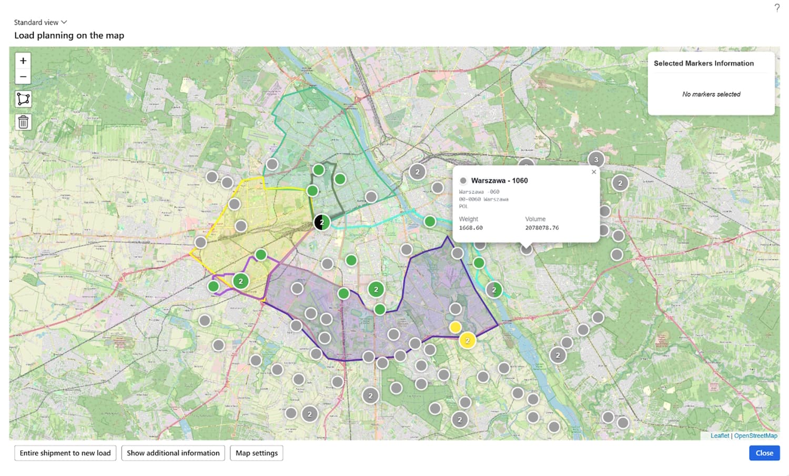Select the polygon drawing tool
The width and height of the screenshot is (789, 476).
point(23,99)
